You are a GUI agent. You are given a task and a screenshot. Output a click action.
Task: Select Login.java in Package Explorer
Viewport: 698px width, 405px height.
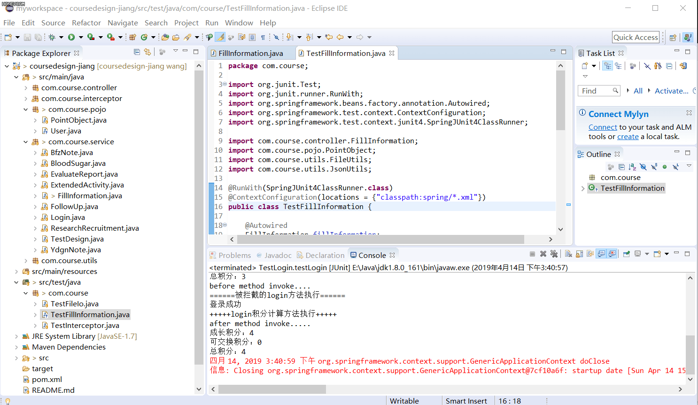tap(68, 218)
